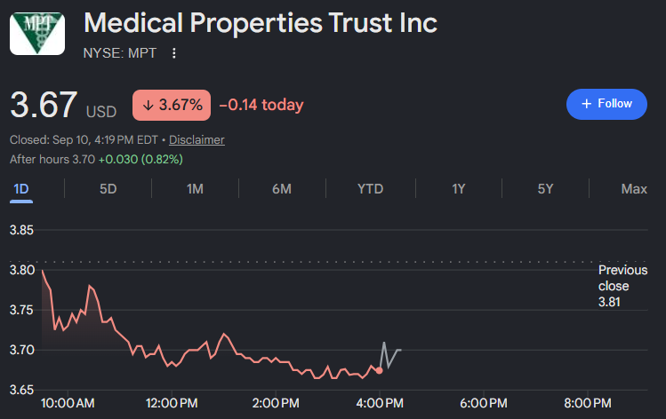The height and width of the screenshot is (419, 666).
Task: Switch to the 5D chart tab
Action: coord(108,189)
